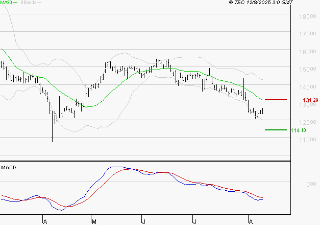
Task: Click the MA20 legend label
Action: tap(6, 3)
